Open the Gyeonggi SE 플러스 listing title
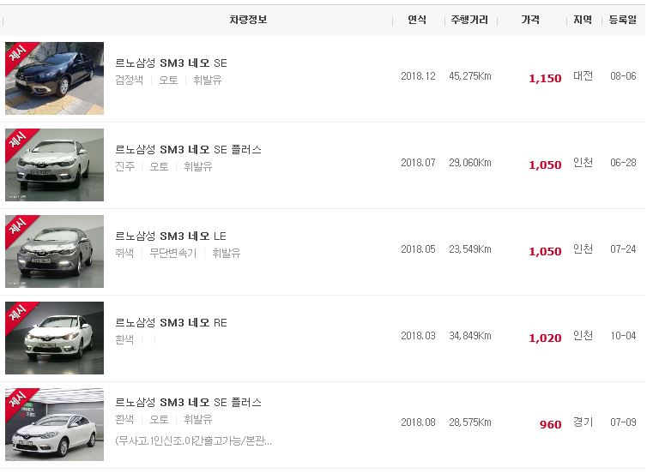 click(188, 403)
